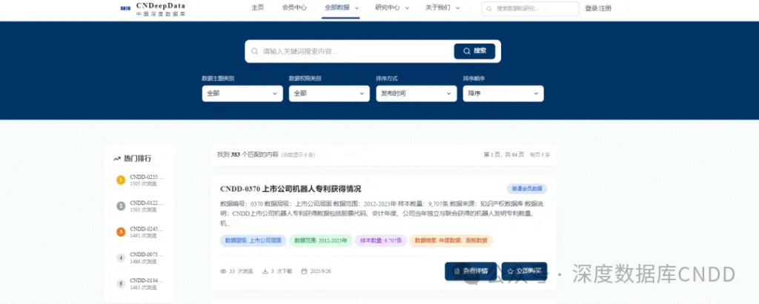Click the trending icon beside 热门排行
Image resolution: width=759 pixels, height=304 pixels.
[117, 158]
